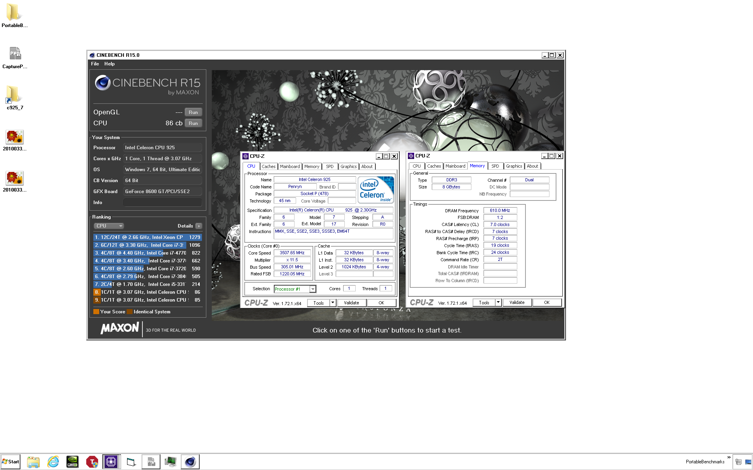
Task: Click the Info input field
Action: (163, 202)
